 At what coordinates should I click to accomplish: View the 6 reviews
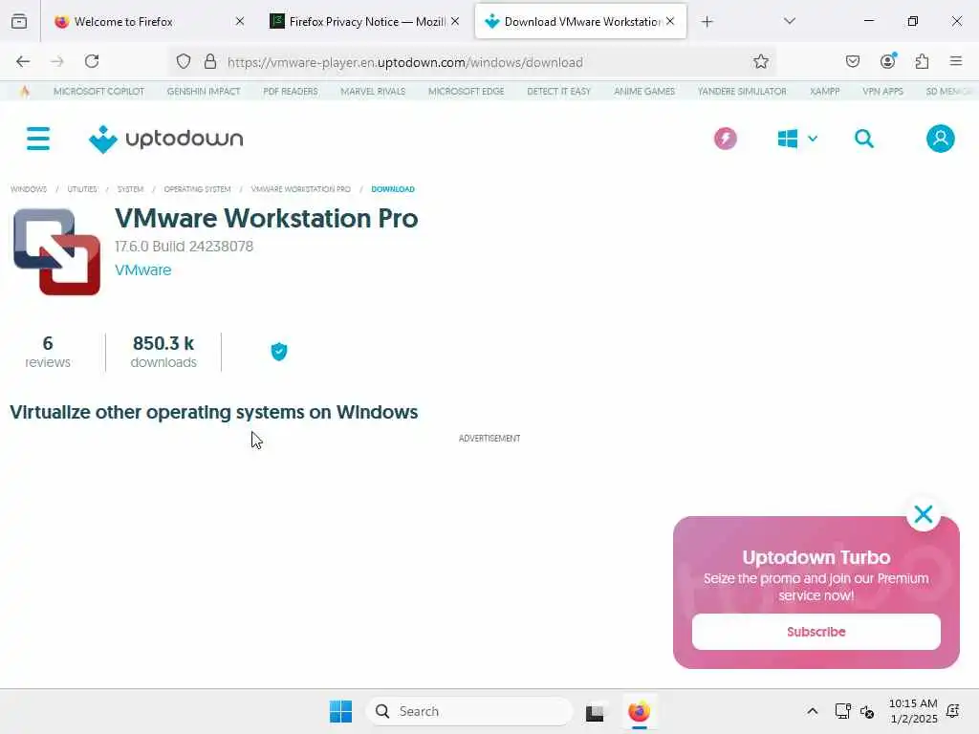tap(48, 352)
